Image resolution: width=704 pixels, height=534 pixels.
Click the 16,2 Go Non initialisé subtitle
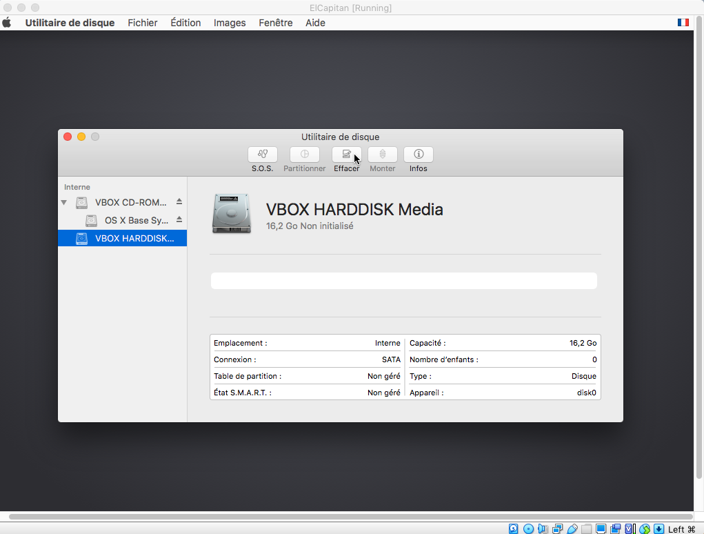point(310,226)
